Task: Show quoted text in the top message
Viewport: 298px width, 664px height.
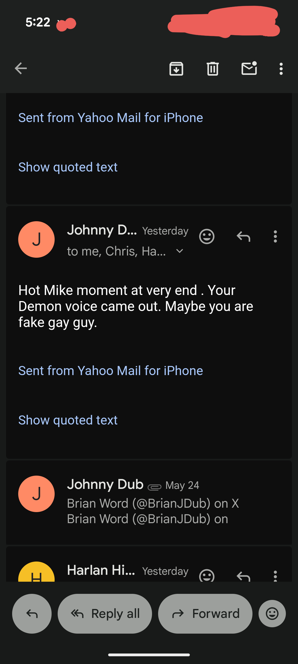Action: tap(68, 167)
